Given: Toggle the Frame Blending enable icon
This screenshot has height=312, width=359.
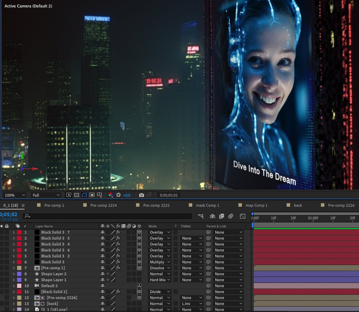Looking at the screenshot, I should (x=222, y=216).
